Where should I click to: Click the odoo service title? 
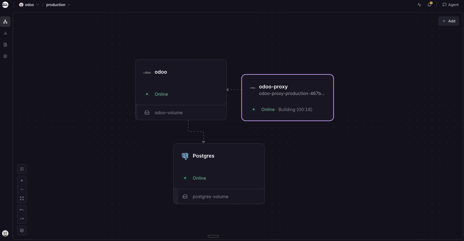pos(161,72)
